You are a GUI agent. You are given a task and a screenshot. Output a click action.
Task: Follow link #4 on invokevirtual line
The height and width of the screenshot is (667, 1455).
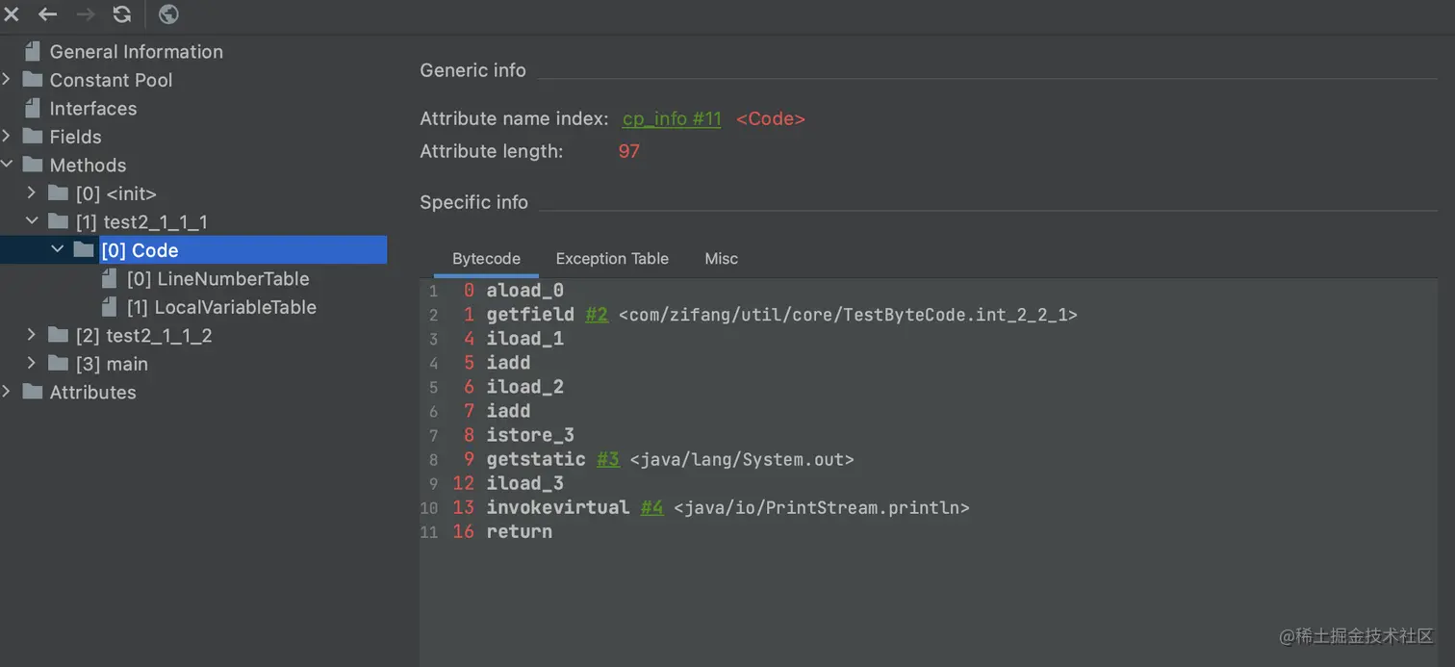click(x=651, y=507)
